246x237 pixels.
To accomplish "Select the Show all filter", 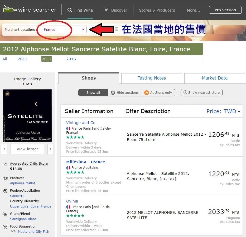I will coord(93,93).
